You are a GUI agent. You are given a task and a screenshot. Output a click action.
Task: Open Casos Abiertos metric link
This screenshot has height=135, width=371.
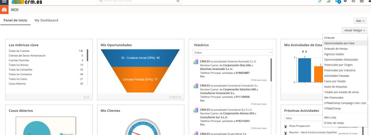click(x=17, y=84)
